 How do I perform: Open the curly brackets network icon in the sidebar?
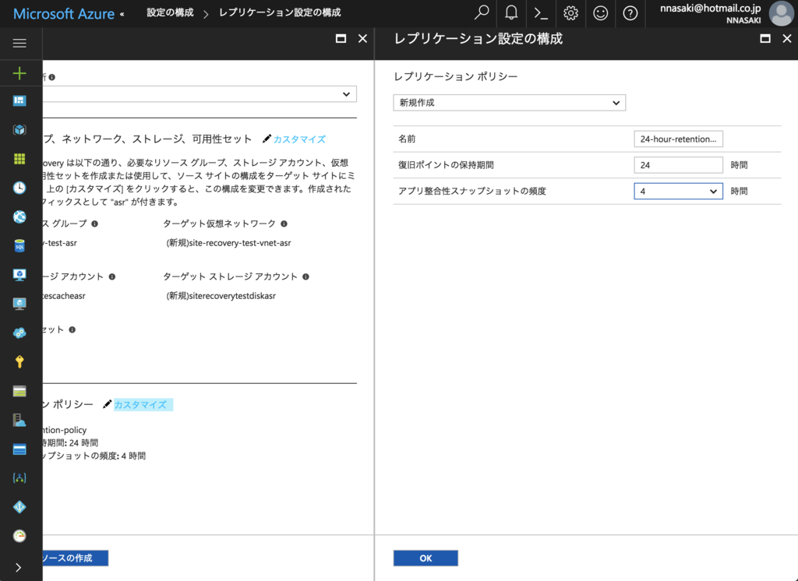(19, 477)
